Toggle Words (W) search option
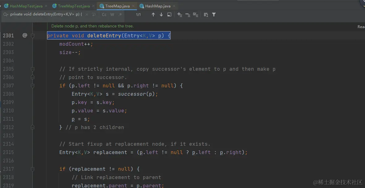This screenshot has width=365, height=188. (112, 15)
